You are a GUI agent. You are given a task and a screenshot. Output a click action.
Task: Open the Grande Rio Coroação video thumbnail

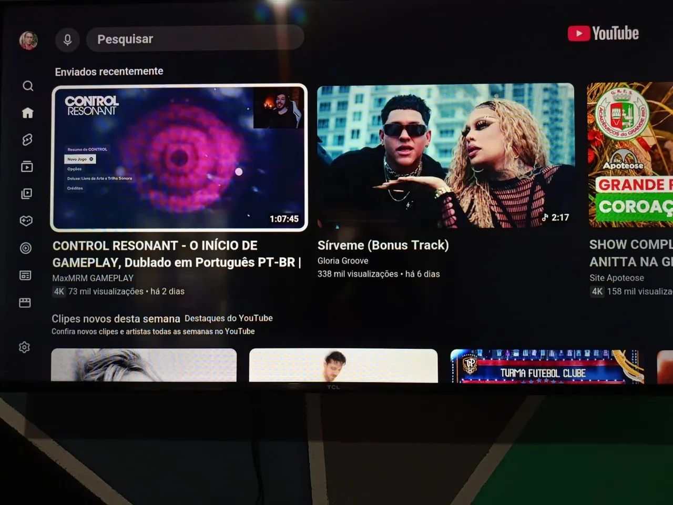tap(630, 155)
